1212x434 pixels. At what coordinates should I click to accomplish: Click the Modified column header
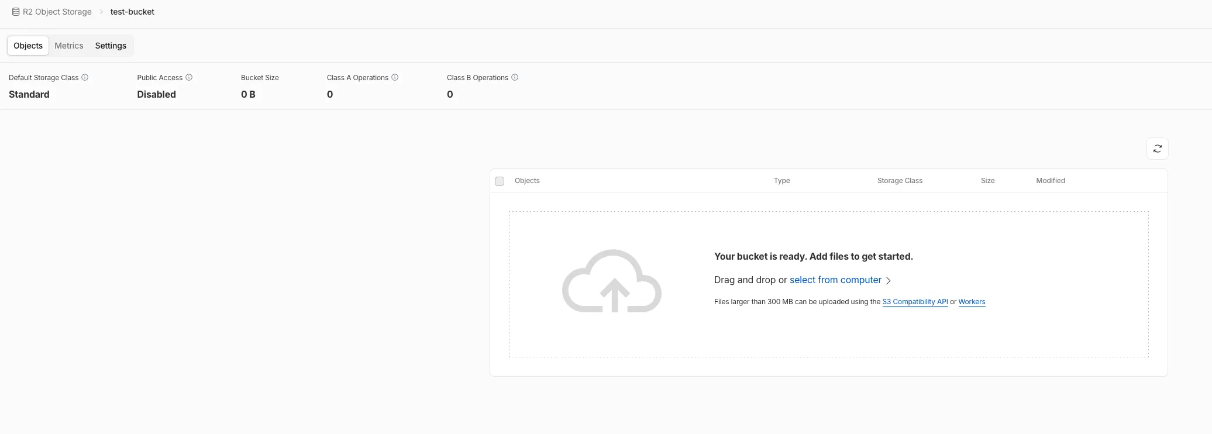(x=1051, y=181)
